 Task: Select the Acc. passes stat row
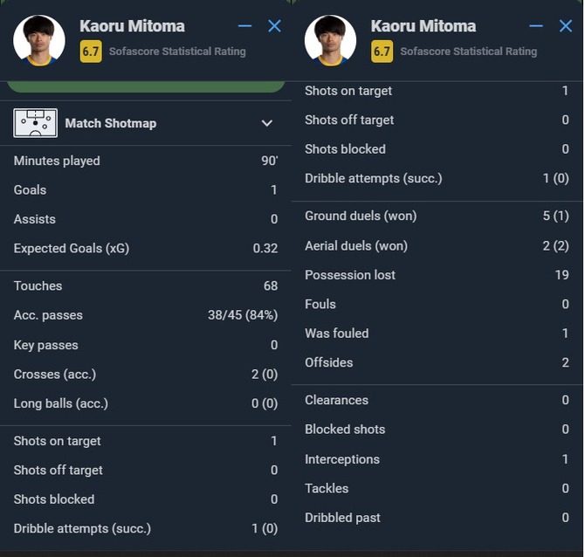tap(146, 315)
